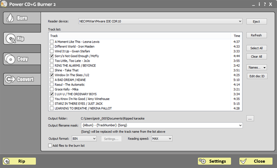This screenshot has height=168, width=277.
Task: Check A Moment Like This - Leona Lewis
Action: (51, 42)
